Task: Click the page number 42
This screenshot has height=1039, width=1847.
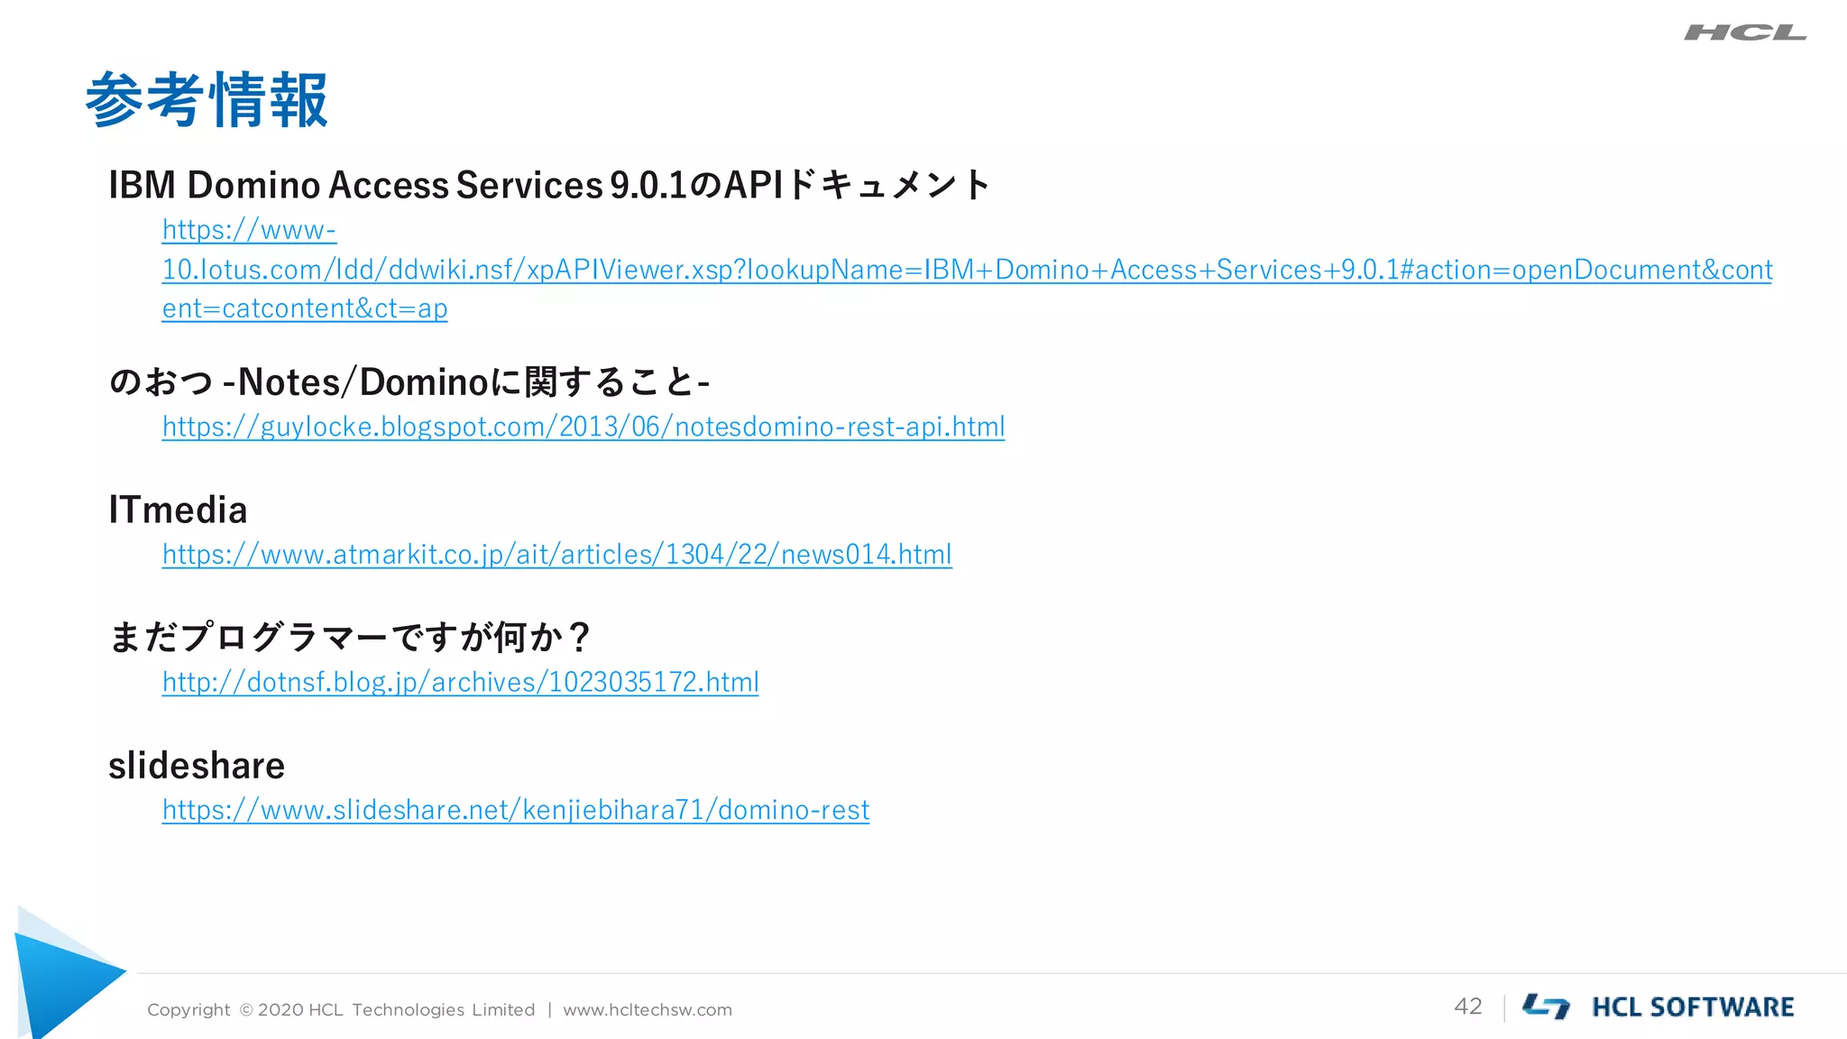Action: 1468,1007
